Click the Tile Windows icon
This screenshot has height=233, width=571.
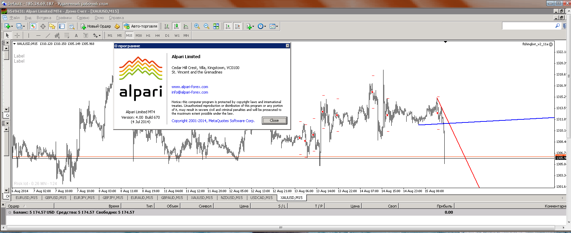point(216,26)
